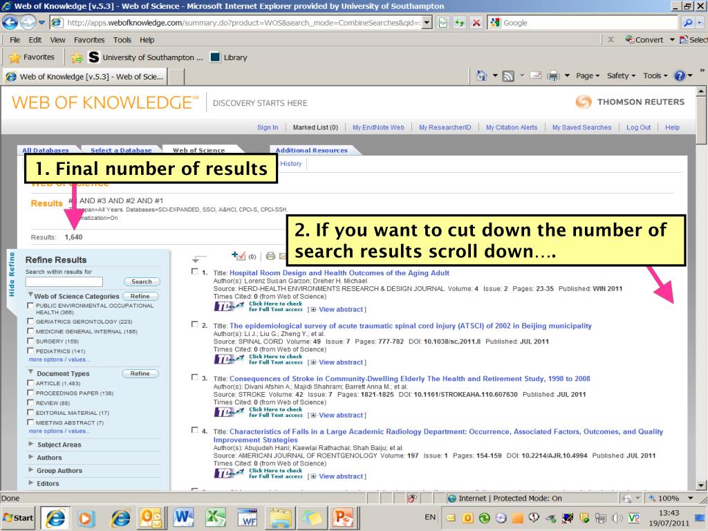
Task: Open the Favorites menu
Action: [89, 39]
